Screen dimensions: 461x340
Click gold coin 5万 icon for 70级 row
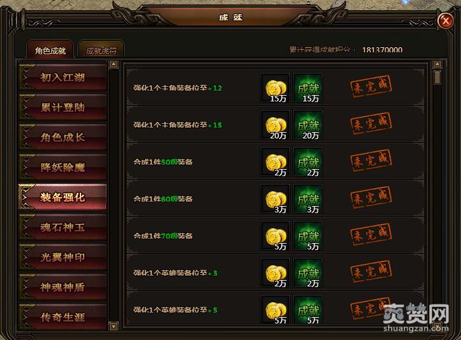click(x=275, y=236)
